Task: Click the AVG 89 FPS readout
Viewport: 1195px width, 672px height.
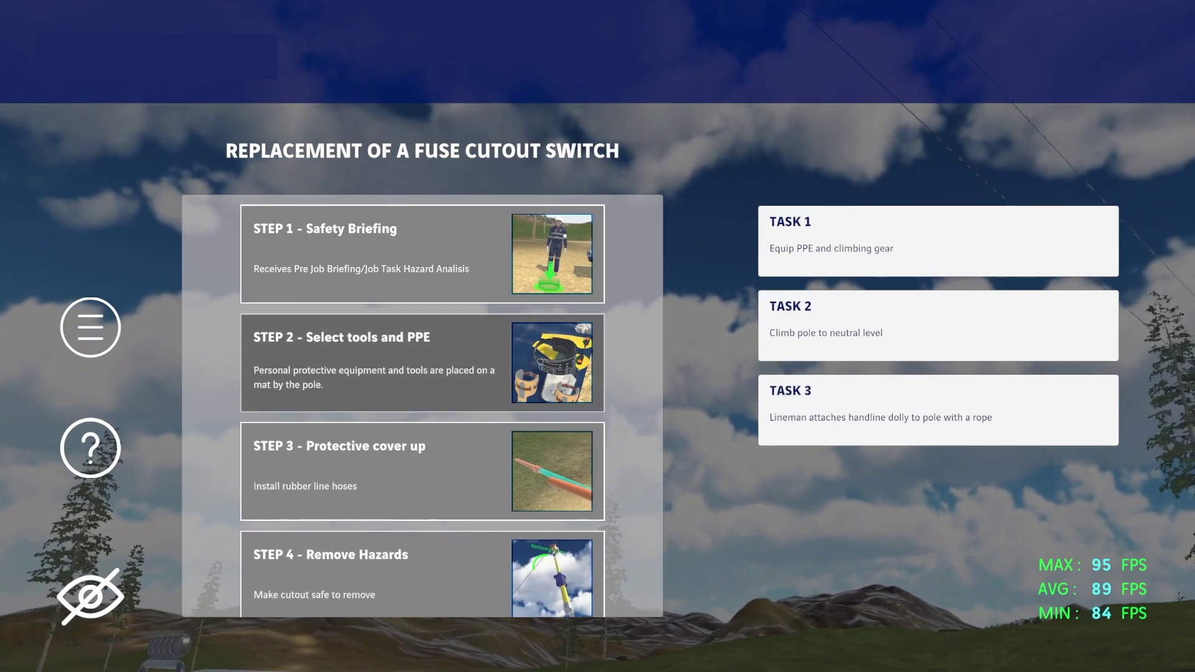Action: click(1092, 589)
